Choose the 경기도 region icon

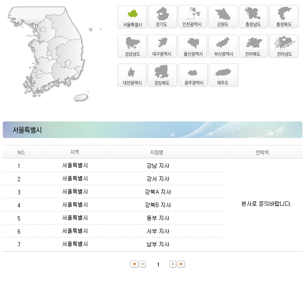click(162, 17)
